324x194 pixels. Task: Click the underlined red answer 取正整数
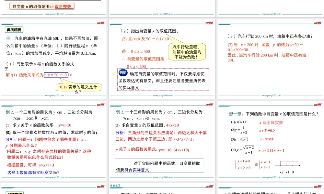tap(63, 6)
